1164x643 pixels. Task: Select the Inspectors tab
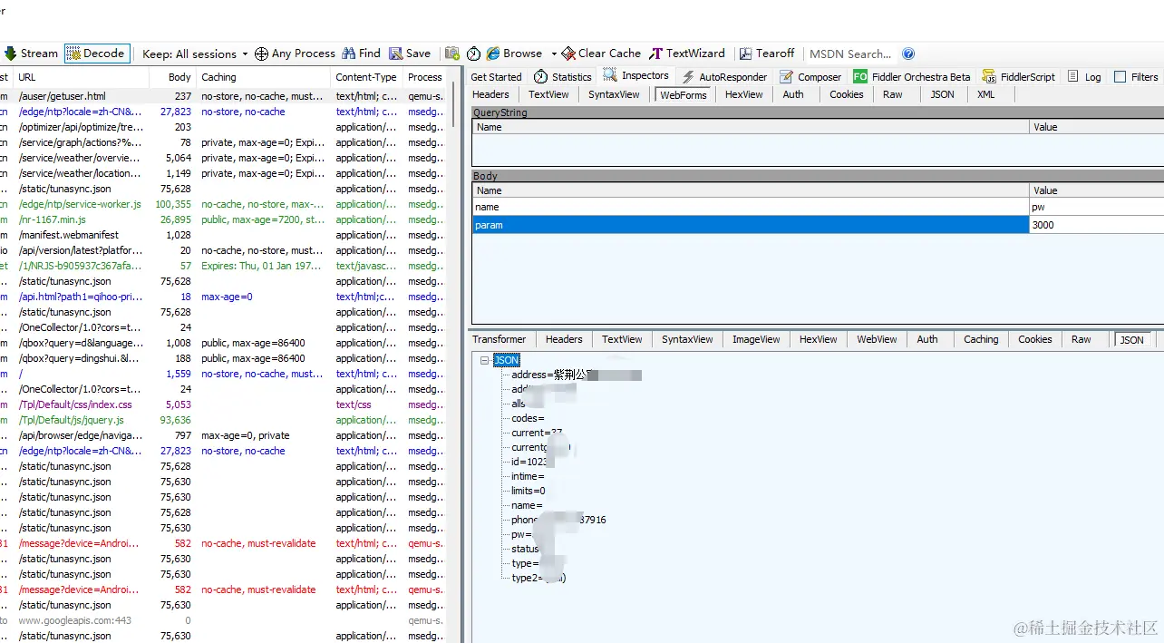point(636,76)
